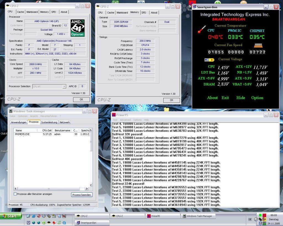Click the scroll-left arrow under the process list

coord(16,189)
